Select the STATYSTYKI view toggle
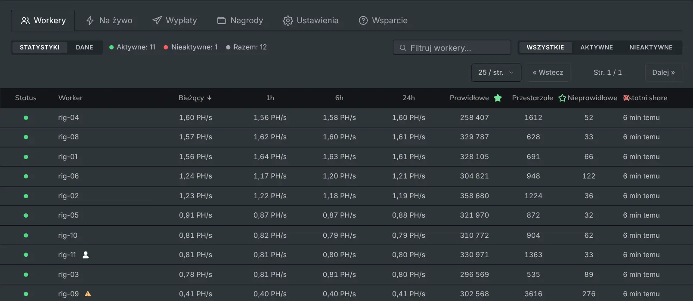This screenshot has width=693, height=301. point(40,47)
